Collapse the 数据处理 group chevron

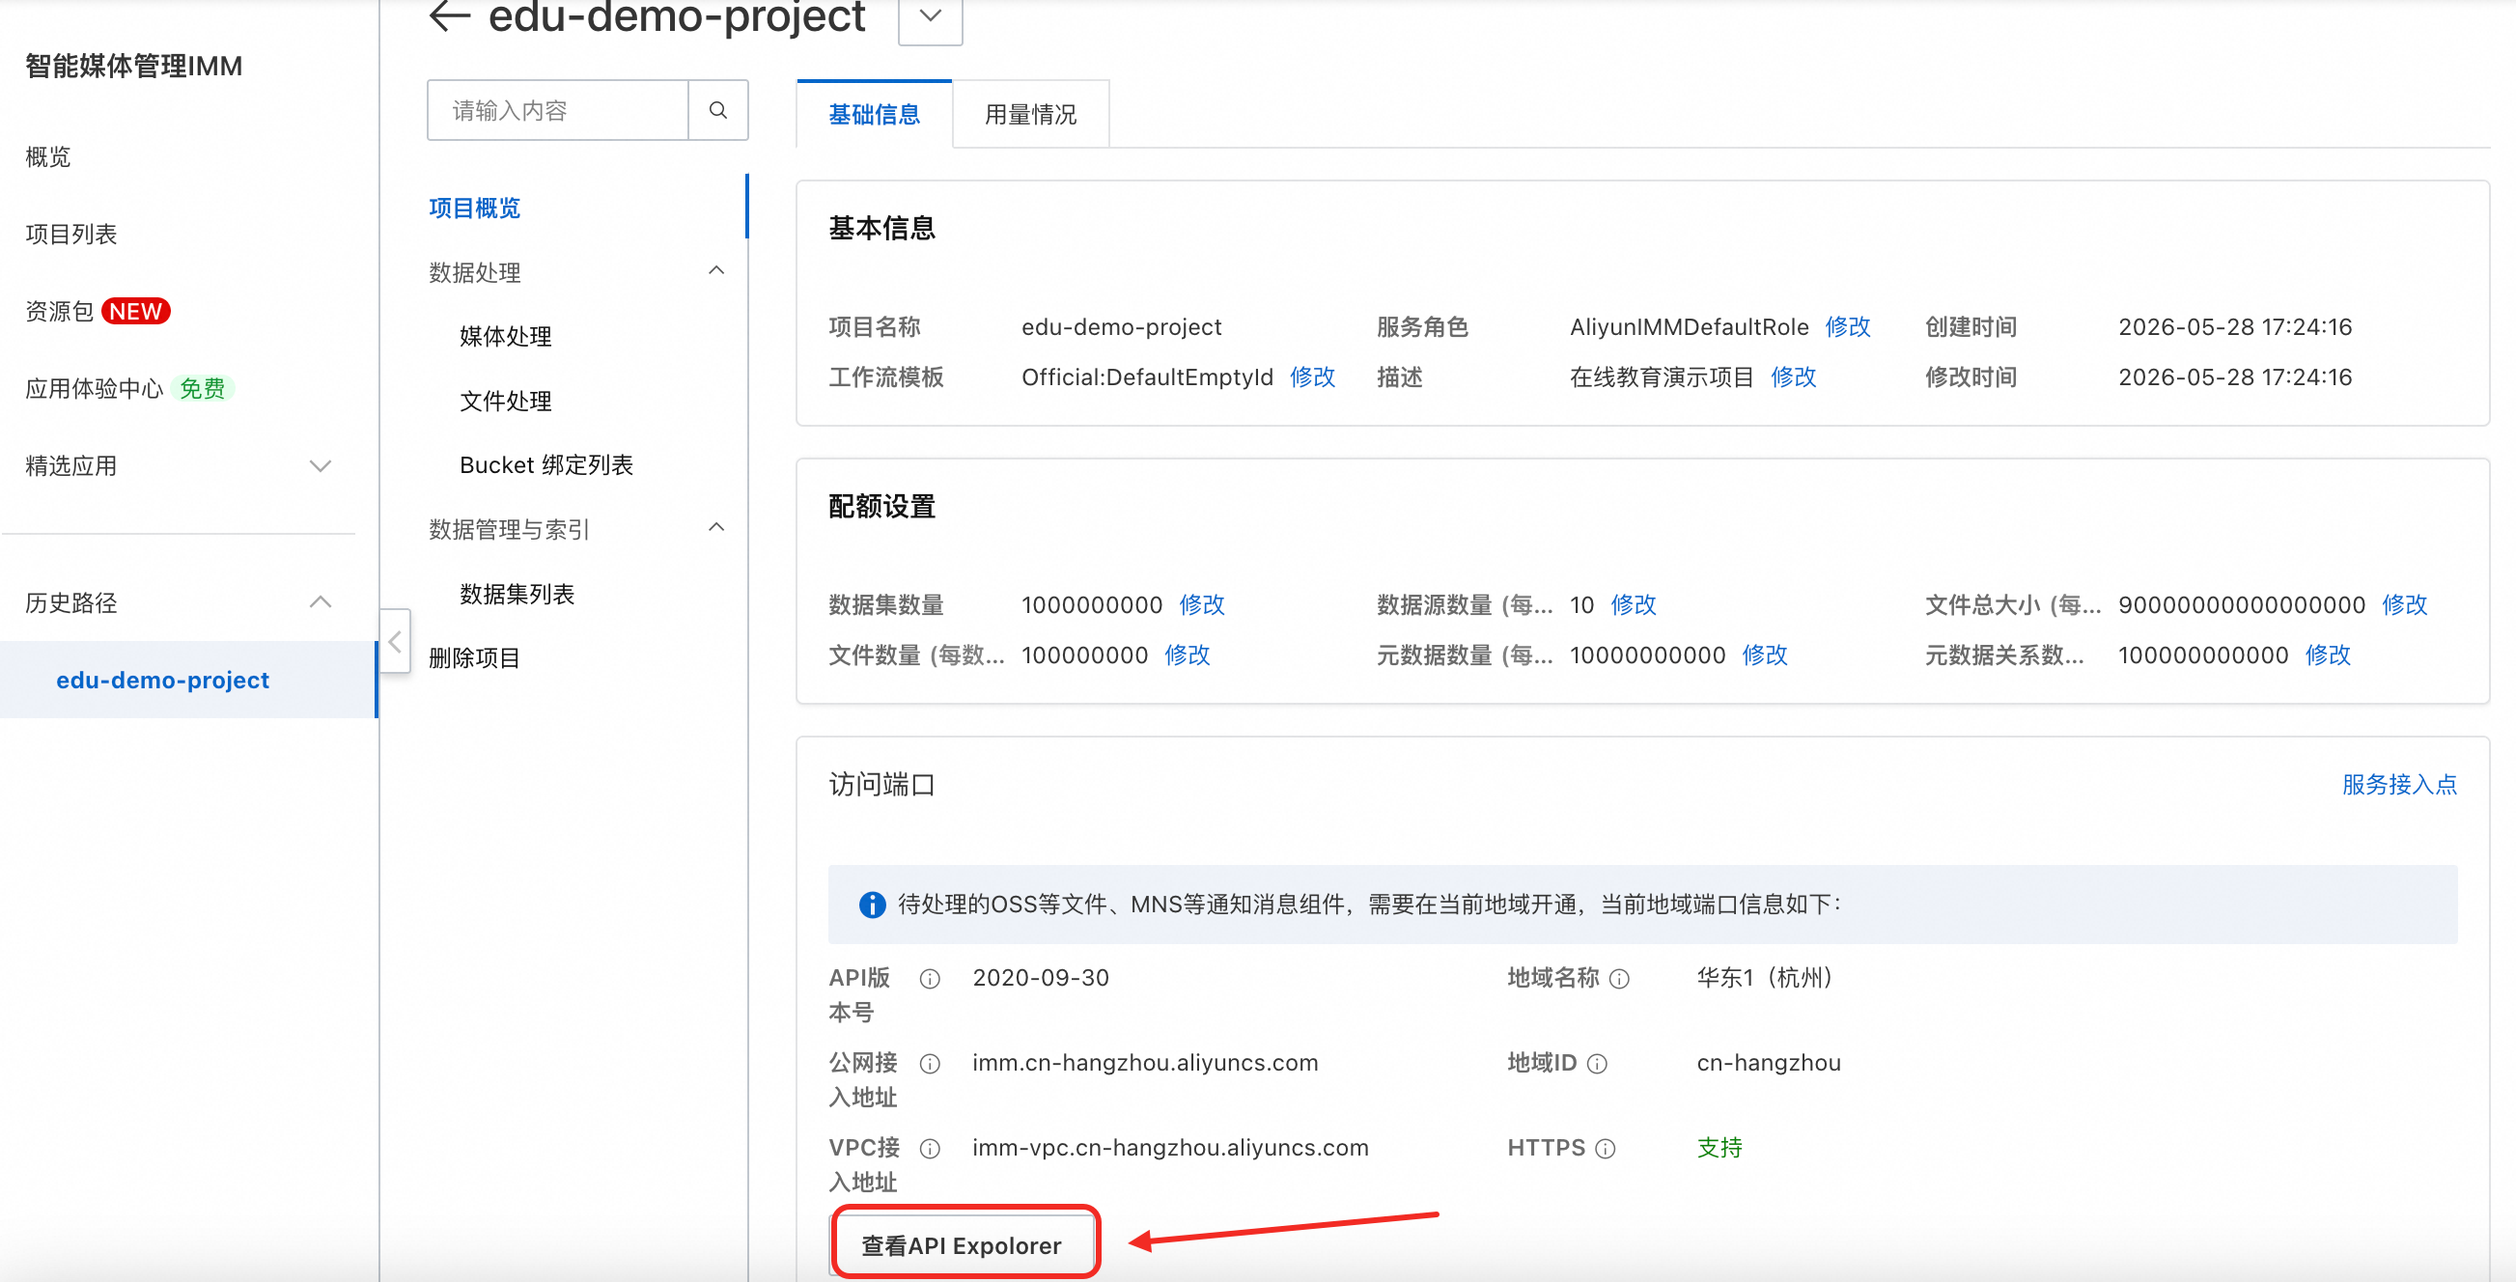pos(716,271)
